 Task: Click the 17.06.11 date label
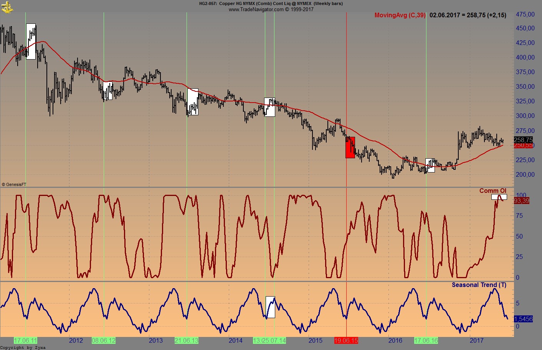click(25, 340)
